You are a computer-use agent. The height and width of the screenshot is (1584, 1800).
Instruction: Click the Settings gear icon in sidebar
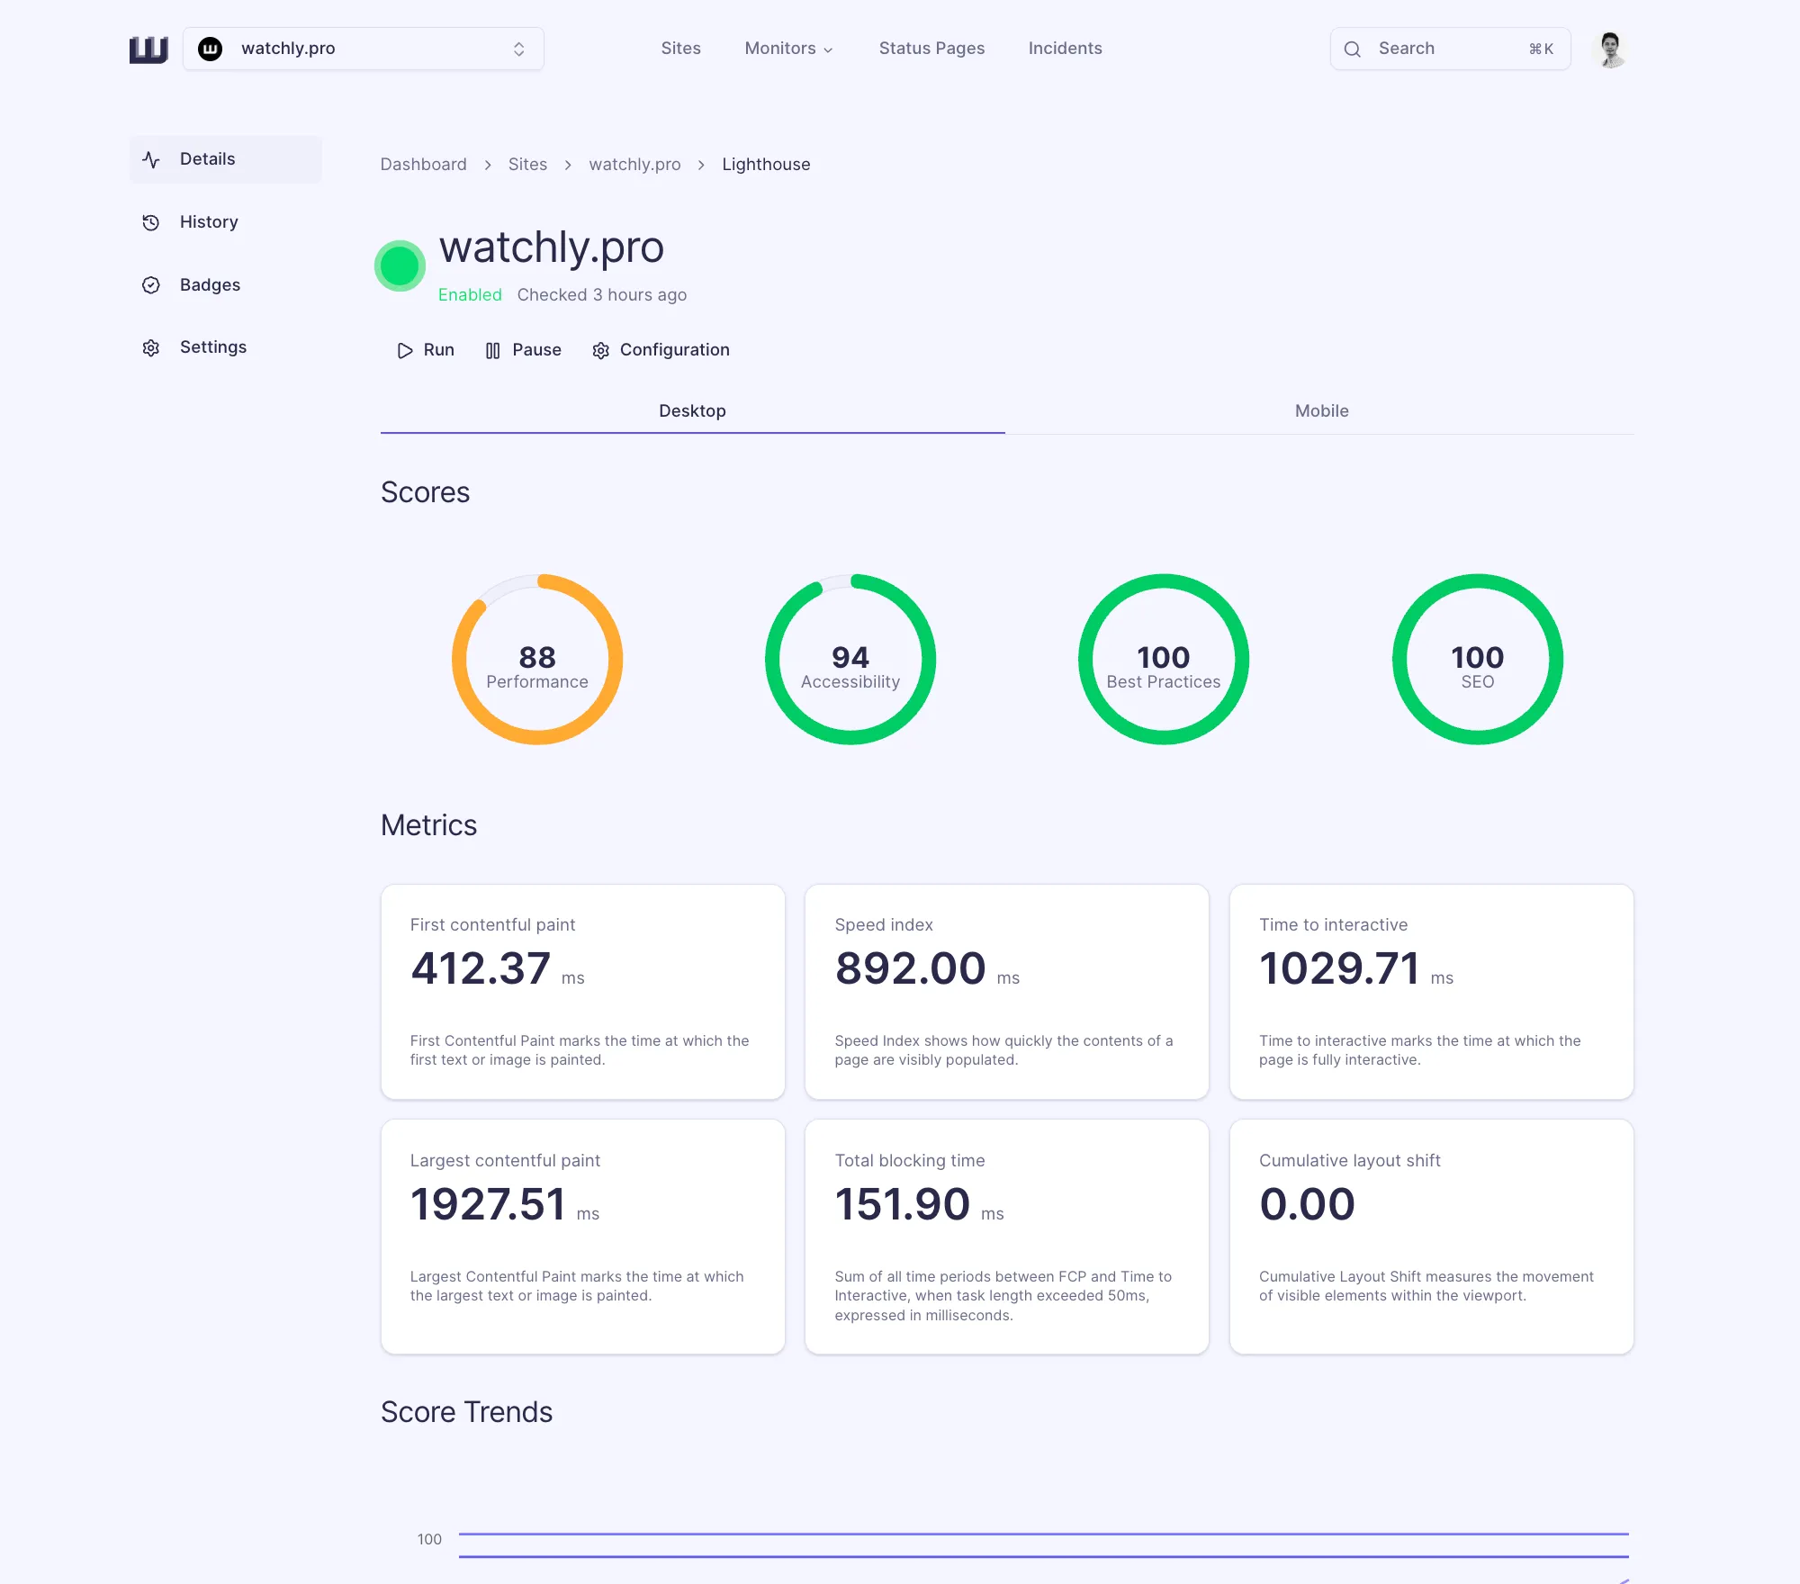coord(151,347)
